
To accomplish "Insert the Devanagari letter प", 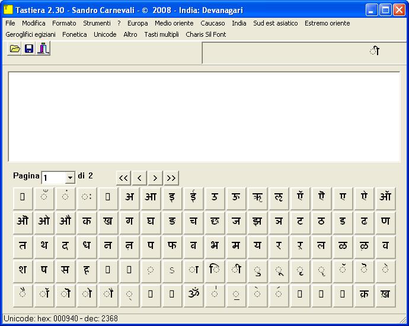I will click(x=151, y=247).
